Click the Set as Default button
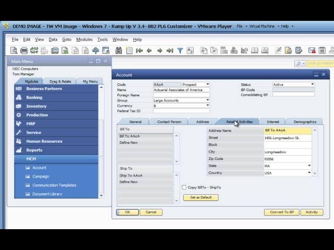Image resolution: width=334 pixels, height=250 pixels. [200, 198]
